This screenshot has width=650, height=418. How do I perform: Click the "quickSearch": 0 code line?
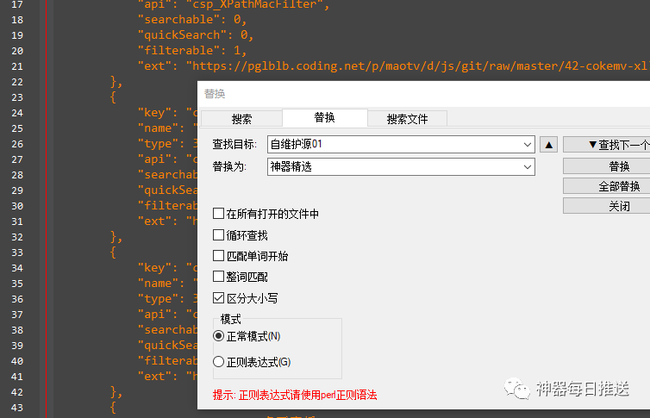pyautogui.click(x=196, y=35)
